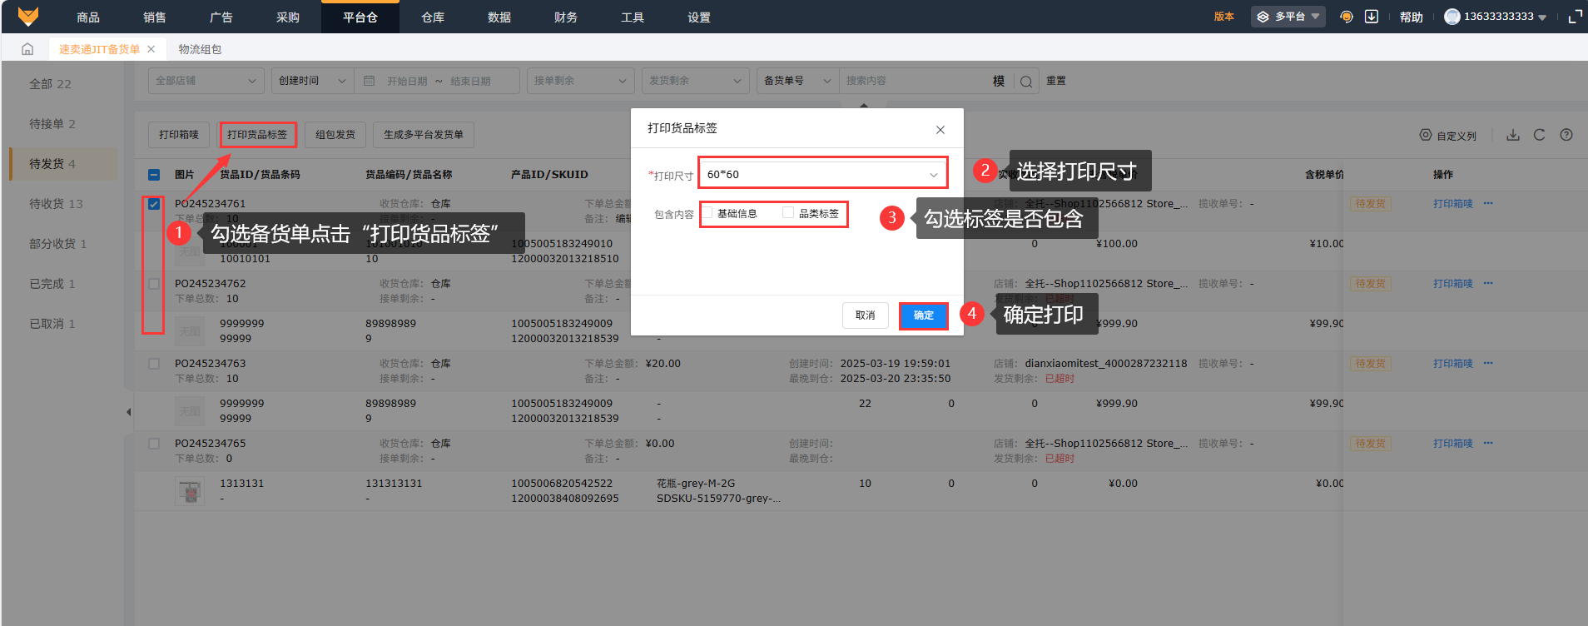Uncheck the PO245234761 row checkbox
This screenshot has width=1588, height=626.
[x=154, y=204]
